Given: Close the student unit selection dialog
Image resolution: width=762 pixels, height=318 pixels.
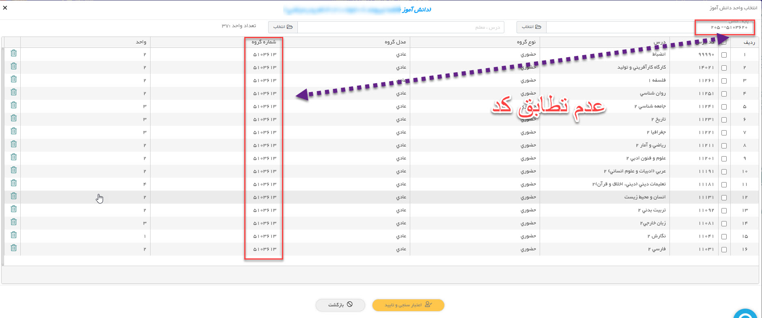Looking at the screenshot, I should click(5, 8).
